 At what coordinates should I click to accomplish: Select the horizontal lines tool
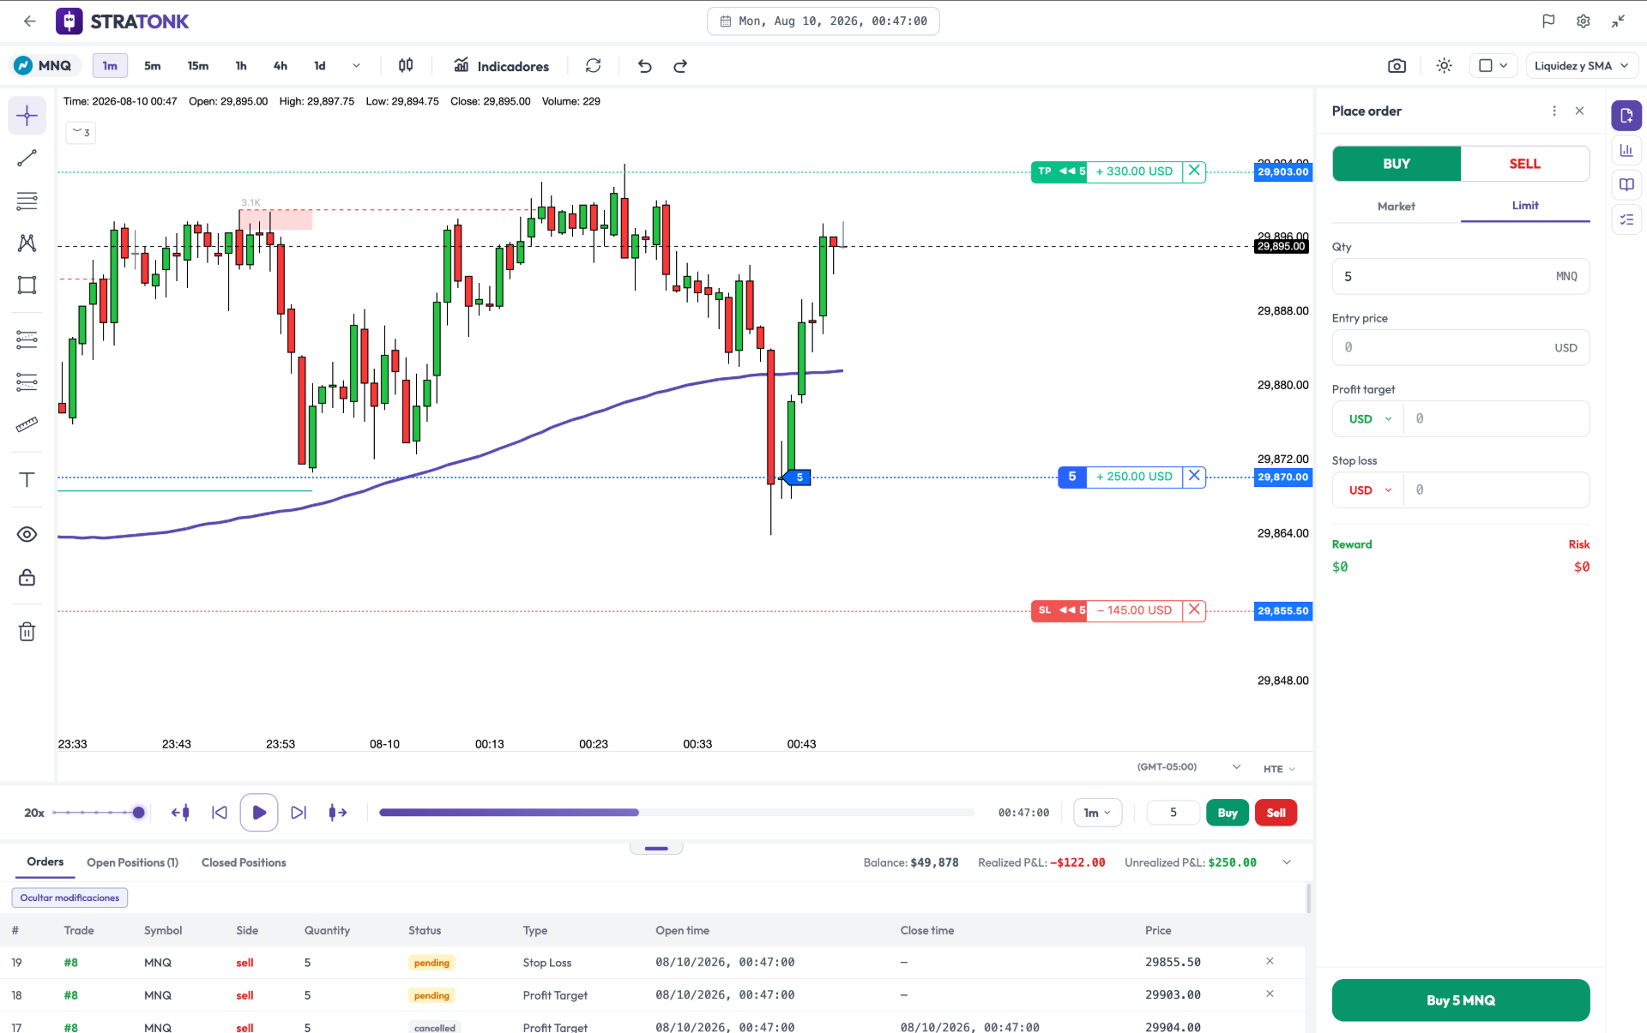pos(27,201)
